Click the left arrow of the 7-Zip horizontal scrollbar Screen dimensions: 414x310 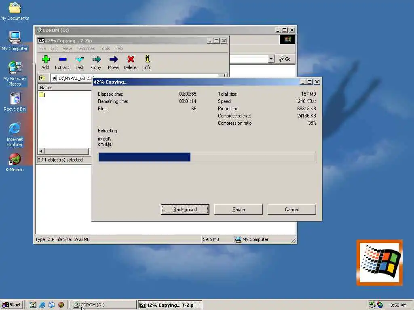(41, 151)
